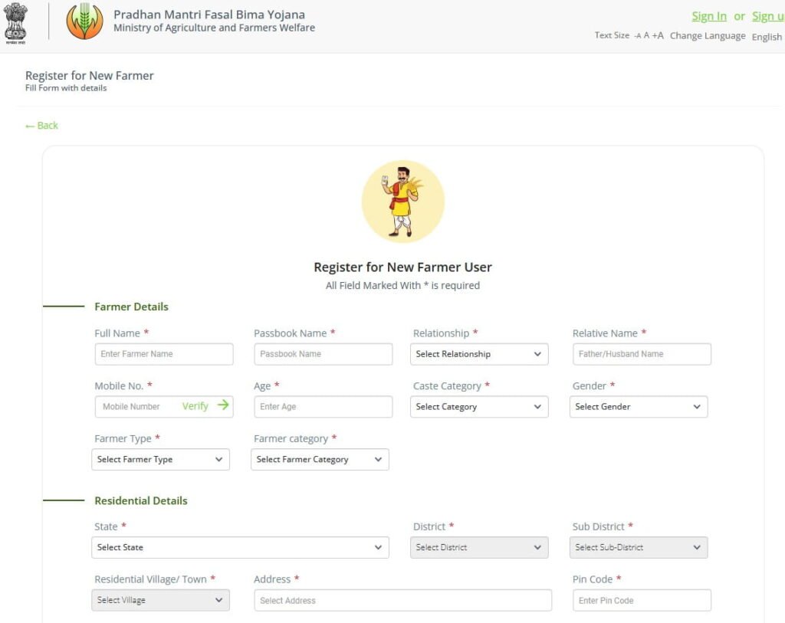Click the Full Name input field

(164, 354)
